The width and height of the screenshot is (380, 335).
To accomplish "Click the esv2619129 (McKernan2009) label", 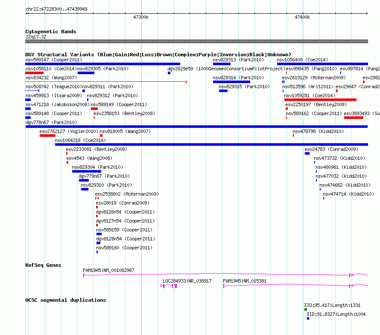I will click(x=314, y=78).
